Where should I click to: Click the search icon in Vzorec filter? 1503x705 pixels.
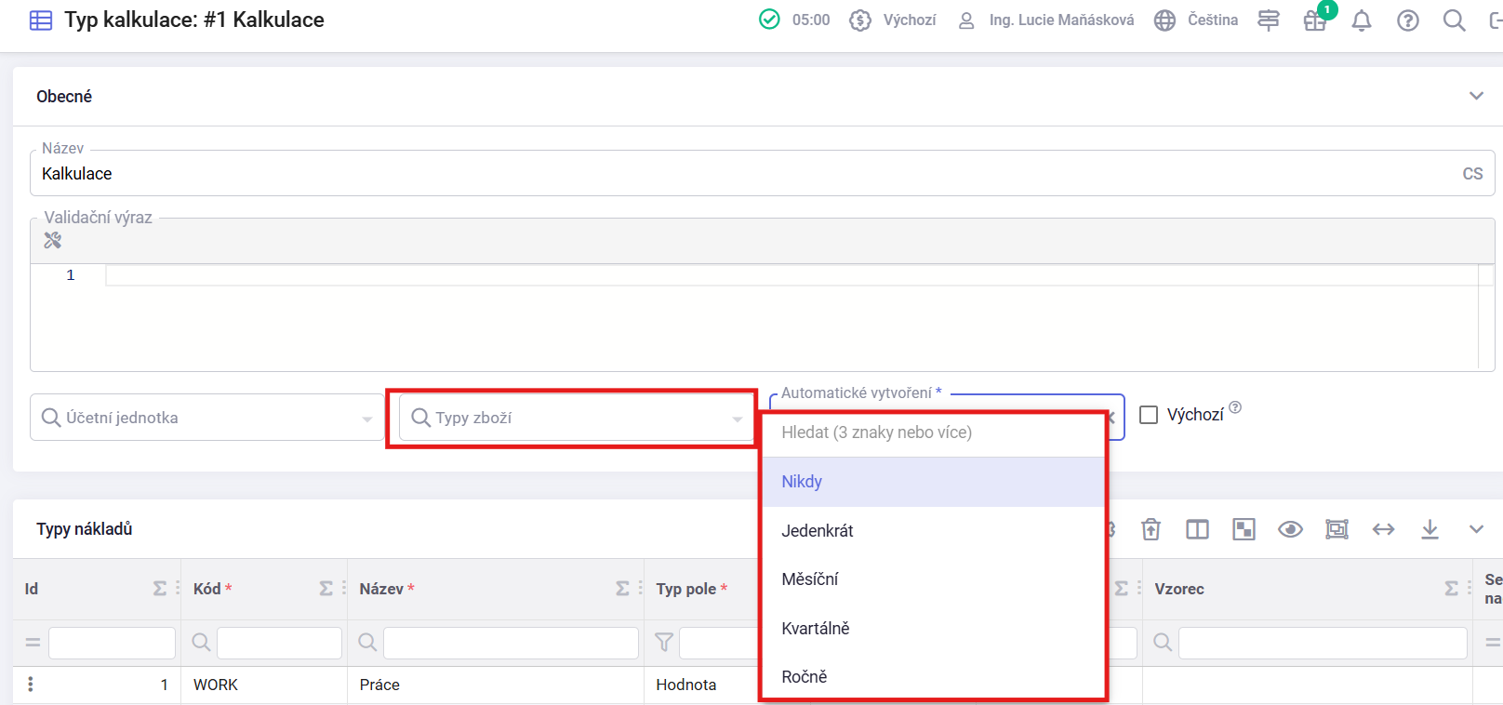coord(1163,643)
